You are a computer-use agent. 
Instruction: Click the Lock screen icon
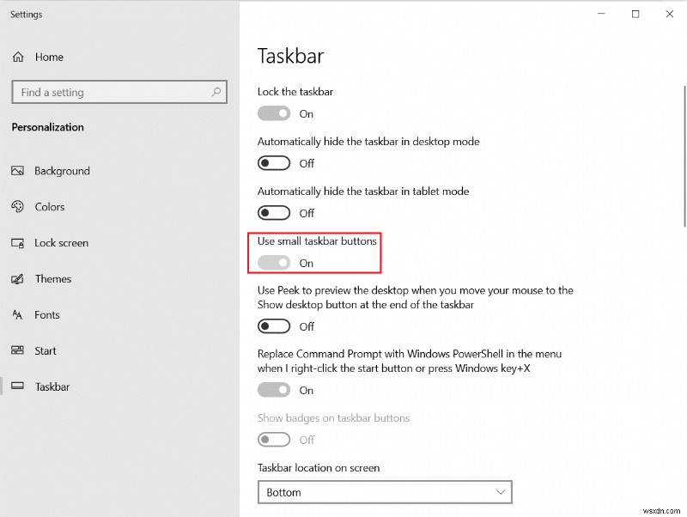17,243
